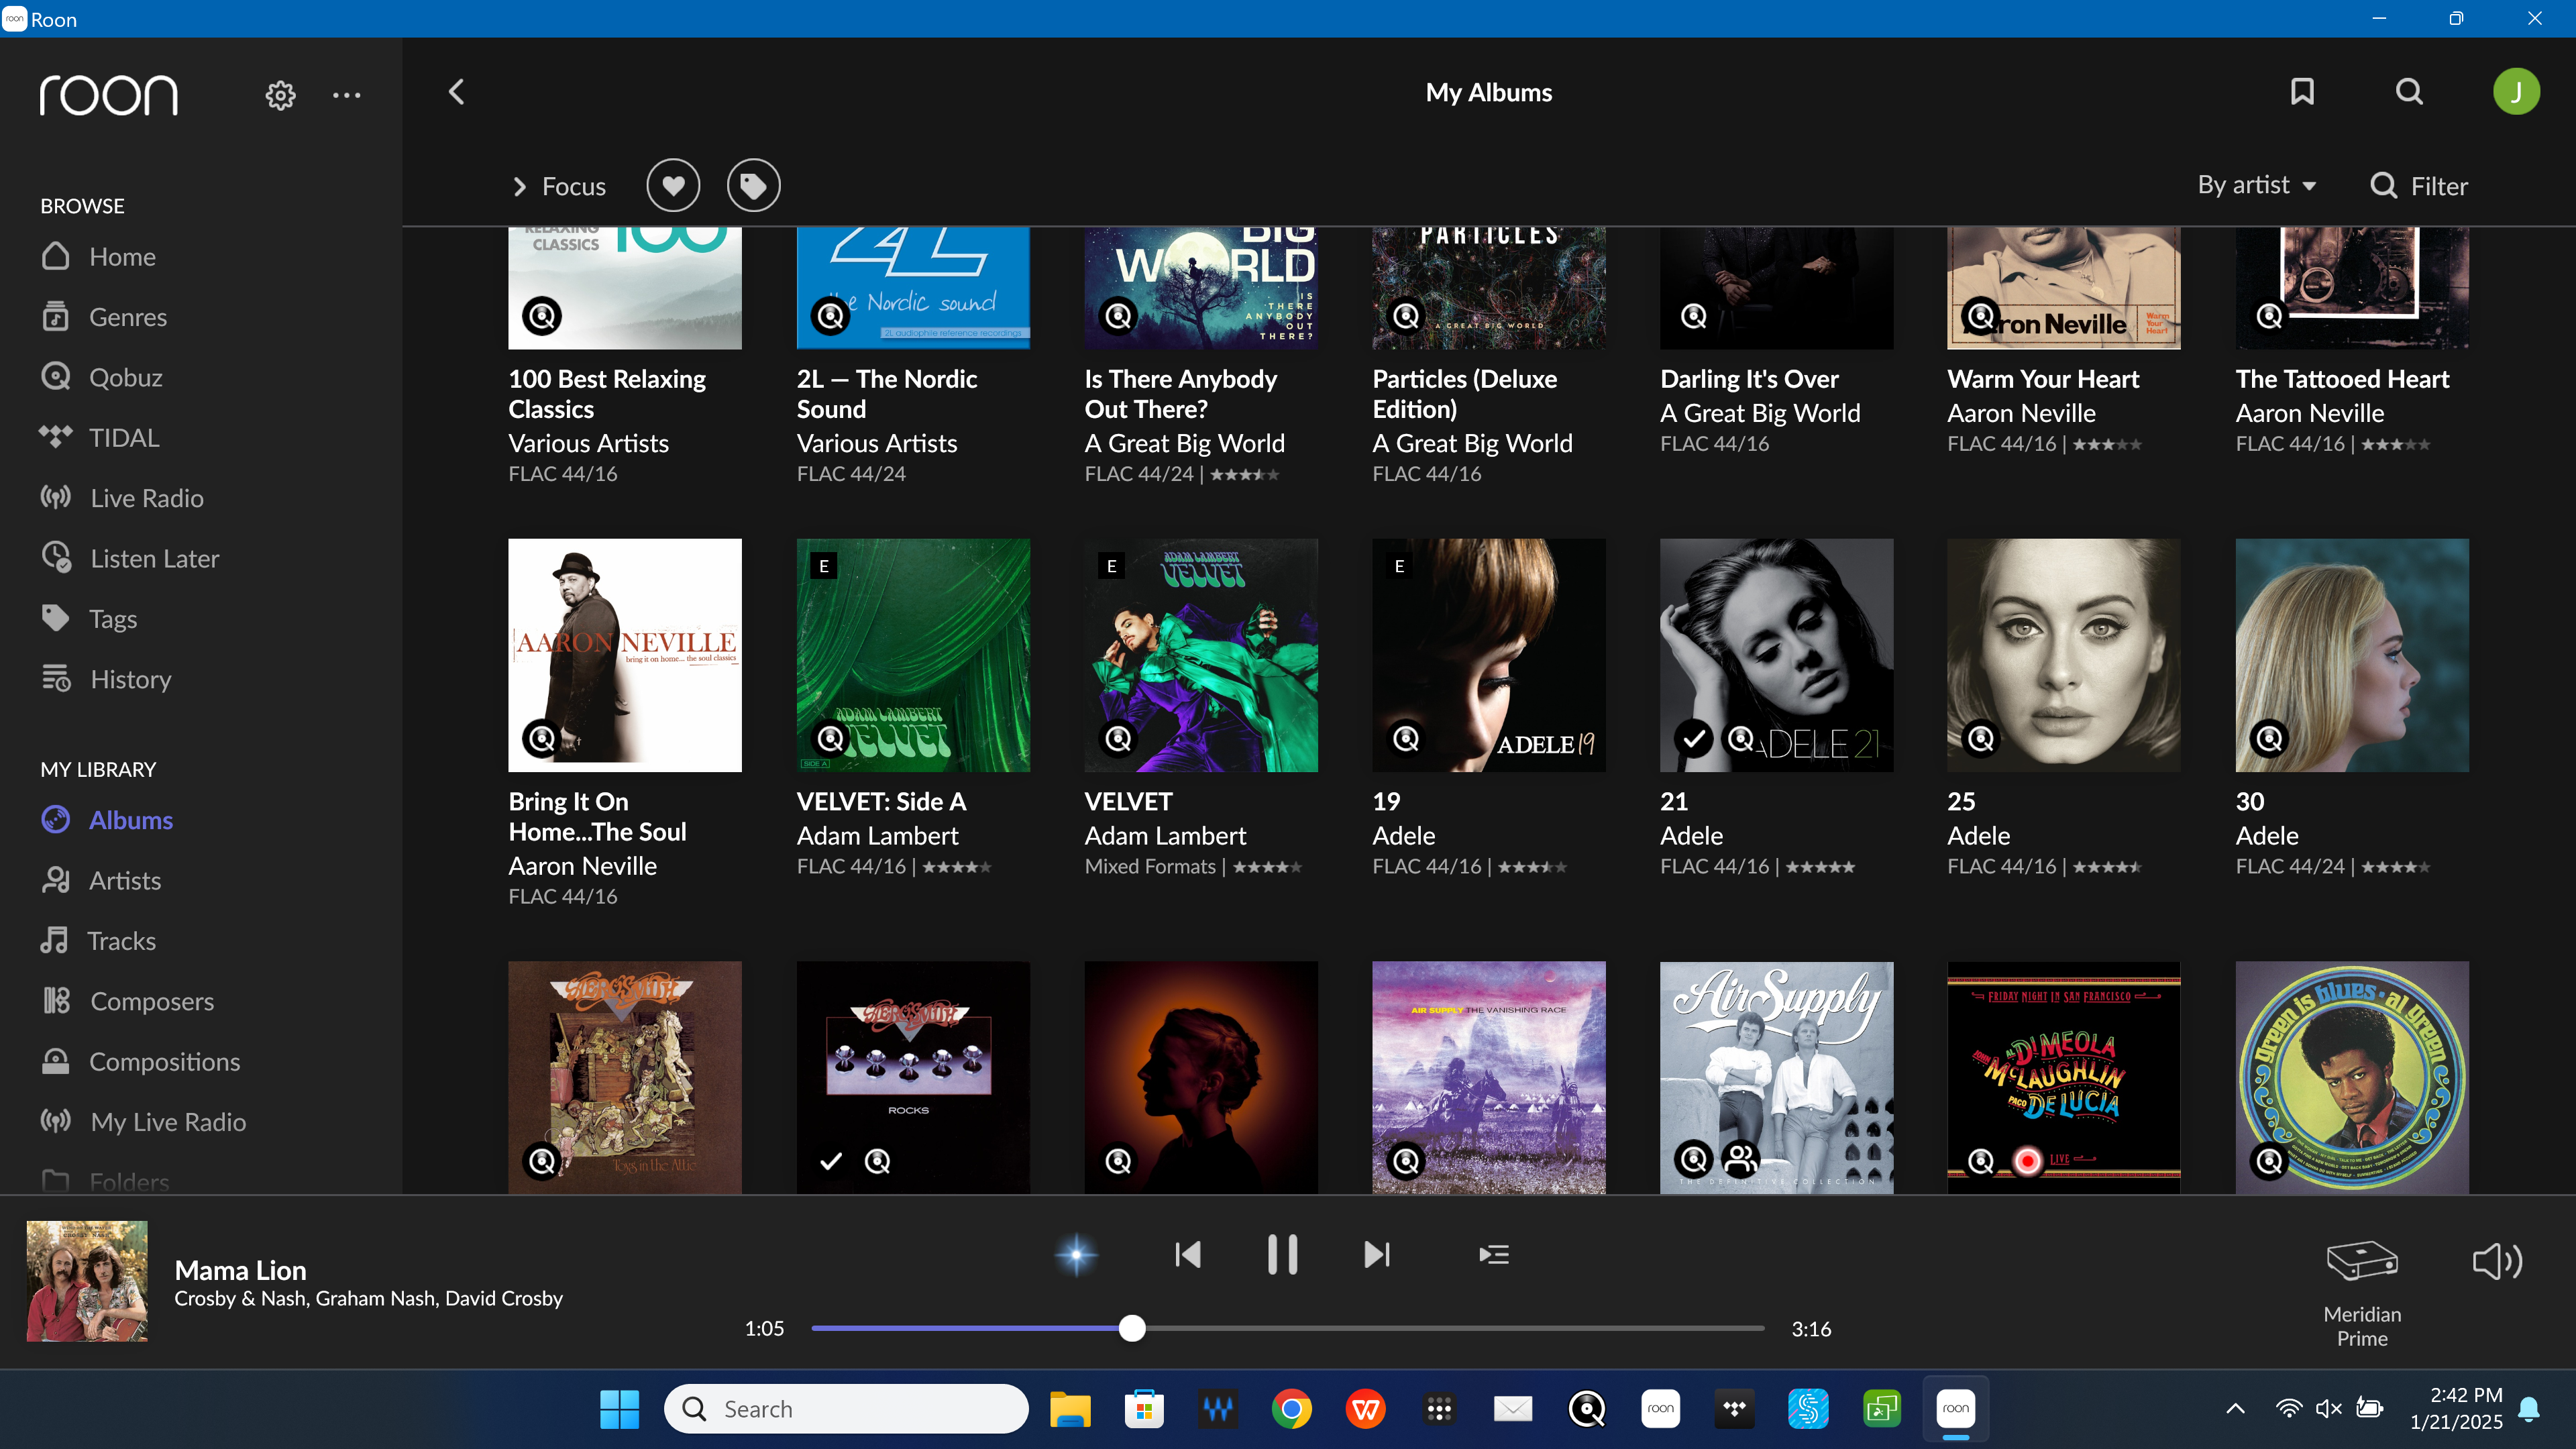The image size is (2576, 1449).
Task: Click the Roon logo
Action: tap(109, 95)
